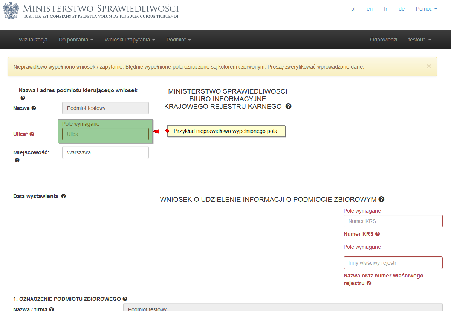
Task: Click the red 'Numer KRS' label
Action: pos(358,234)
